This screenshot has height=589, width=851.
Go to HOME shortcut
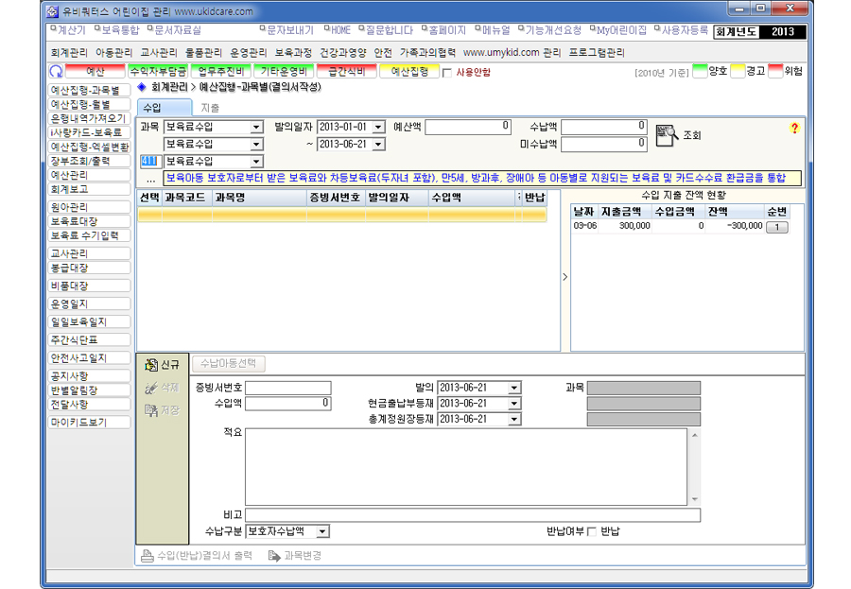point(337,30)
